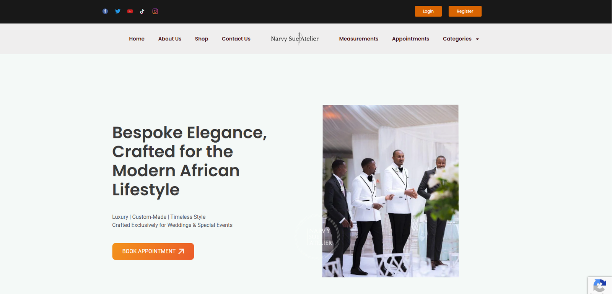Click the groomsmen wedding photo

[391, 191]
